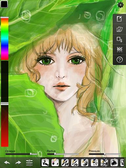Select the third thick zigzag brush
The image size is (126, 168).
pos(65,162)
